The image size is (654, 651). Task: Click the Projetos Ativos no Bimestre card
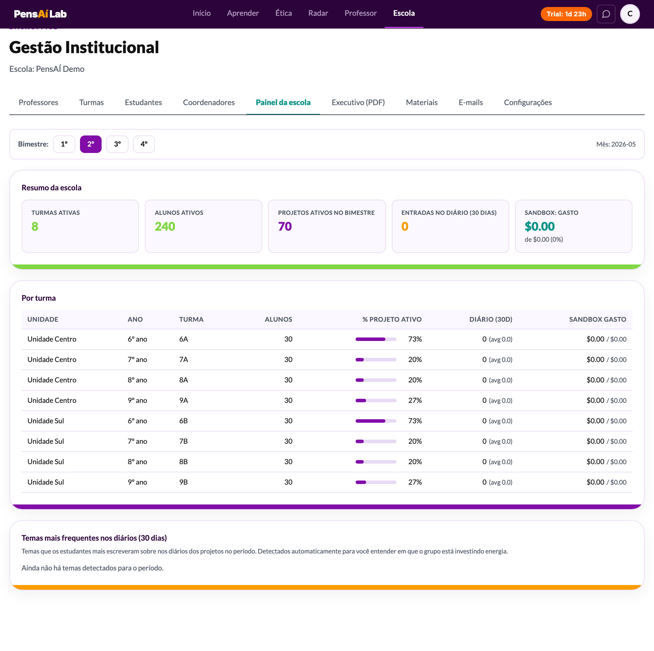327,226
